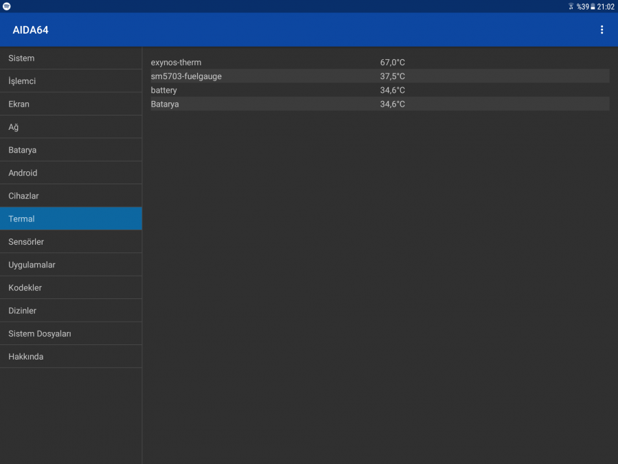Select the exynos-therm row label
The height and width of the screenshot is (464, 618).
click(176, 63)
